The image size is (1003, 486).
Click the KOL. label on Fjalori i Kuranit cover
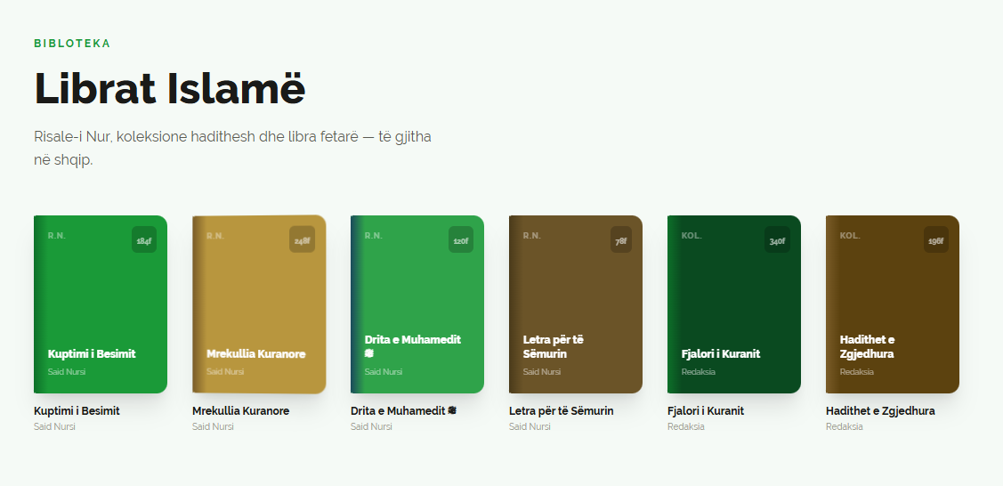pyautogui.click(x=691, y=236)
